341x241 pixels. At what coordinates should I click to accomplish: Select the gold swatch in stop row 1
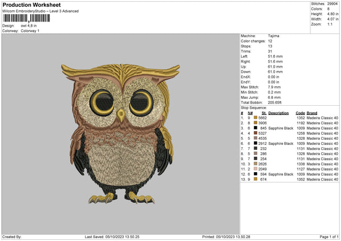tap(255, 118)
